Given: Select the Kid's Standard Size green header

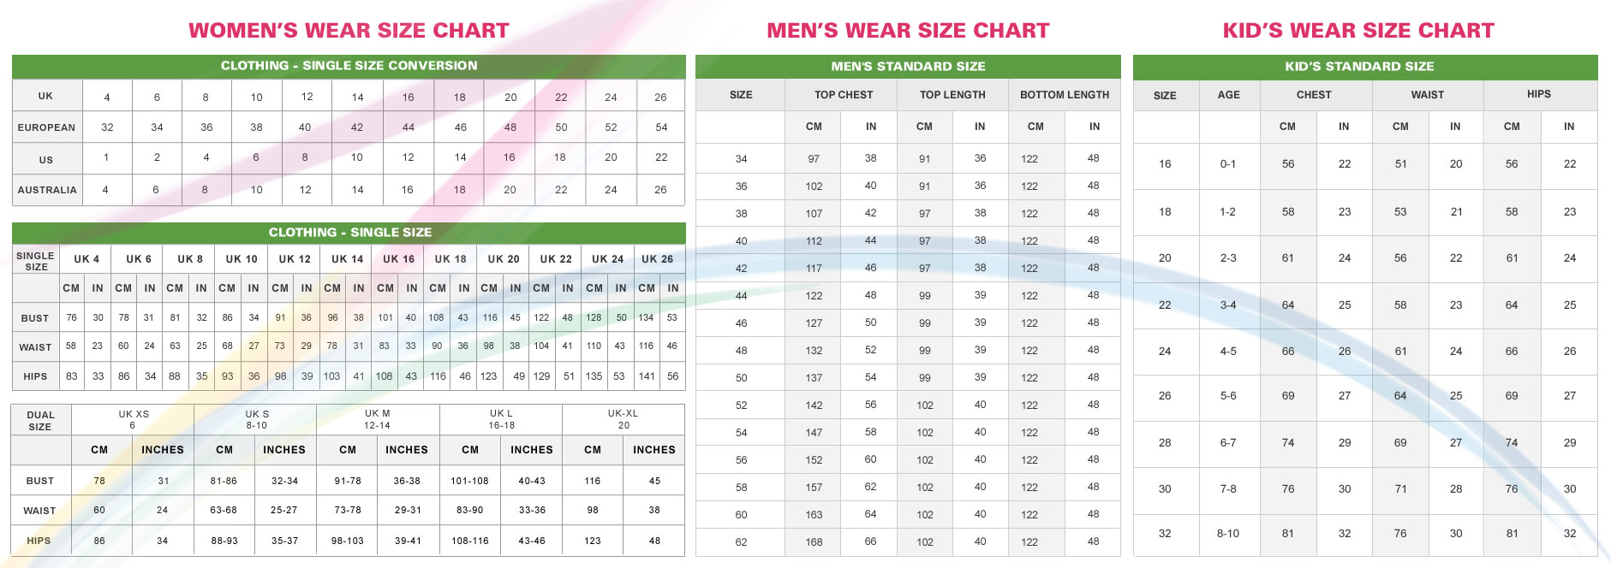Looking at the screenshot, I should 1359,67.
